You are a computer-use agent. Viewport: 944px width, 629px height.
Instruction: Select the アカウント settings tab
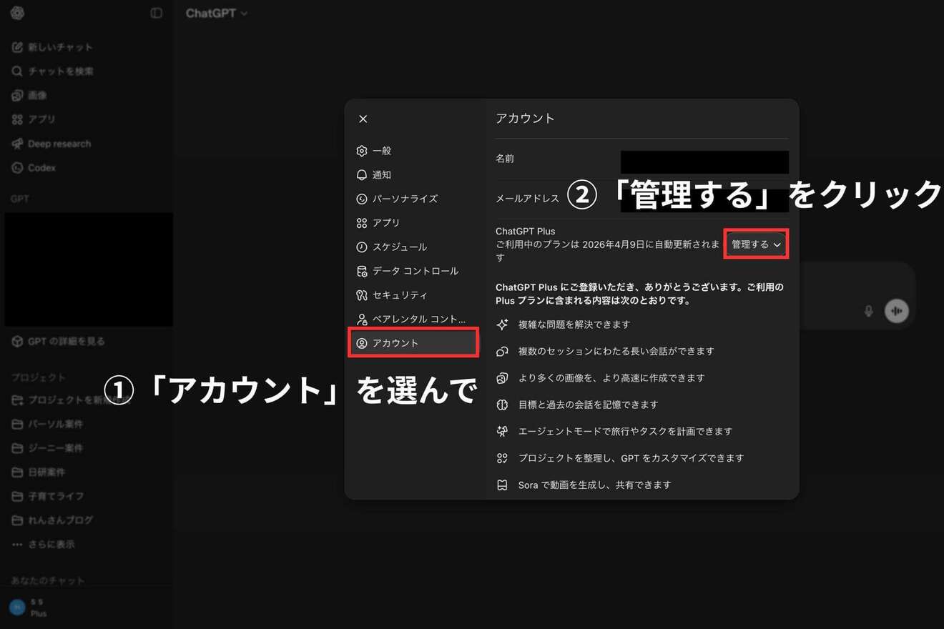[413, 343]
